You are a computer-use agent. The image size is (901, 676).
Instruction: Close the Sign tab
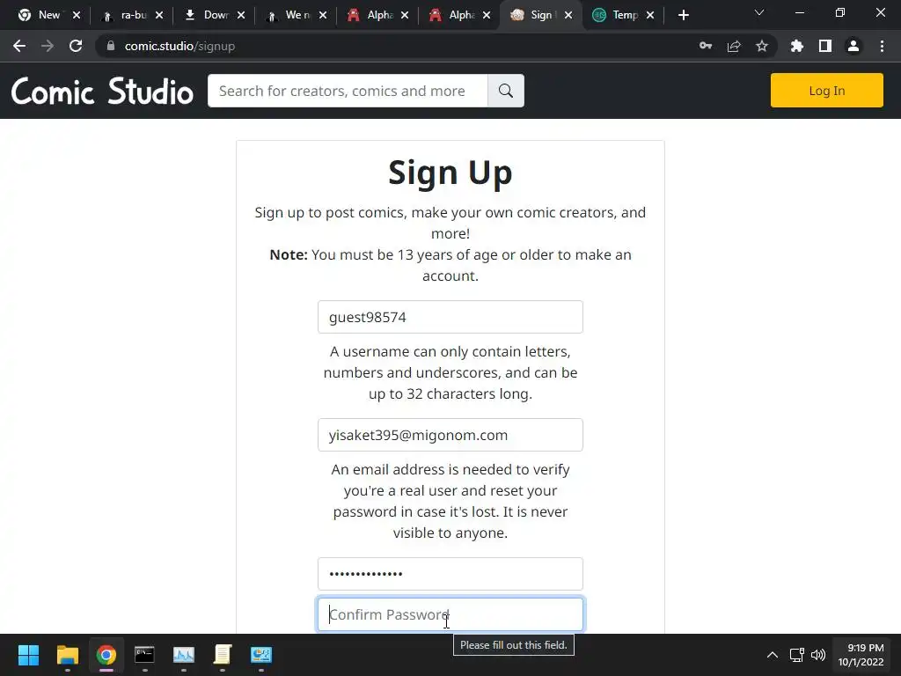[568, 15]
